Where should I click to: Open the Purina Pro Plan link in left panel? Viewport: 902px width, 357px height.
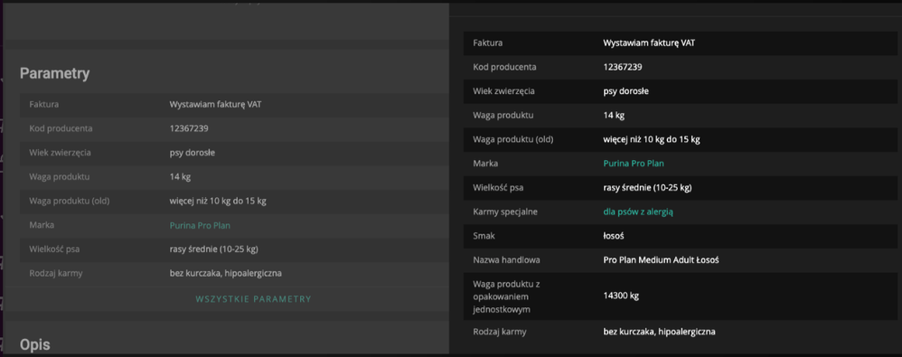point(200,225)
